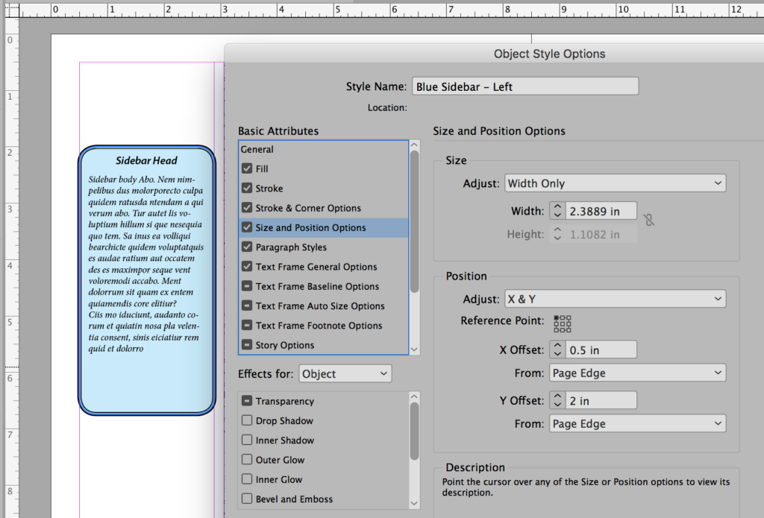Click the Style Name text field
Viewport: 764px width, 518px height.
[x=525, y=86]
